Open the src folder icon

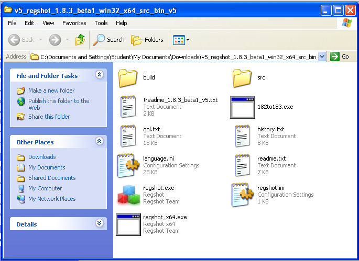pyautogui.click(x=242, y=78)
